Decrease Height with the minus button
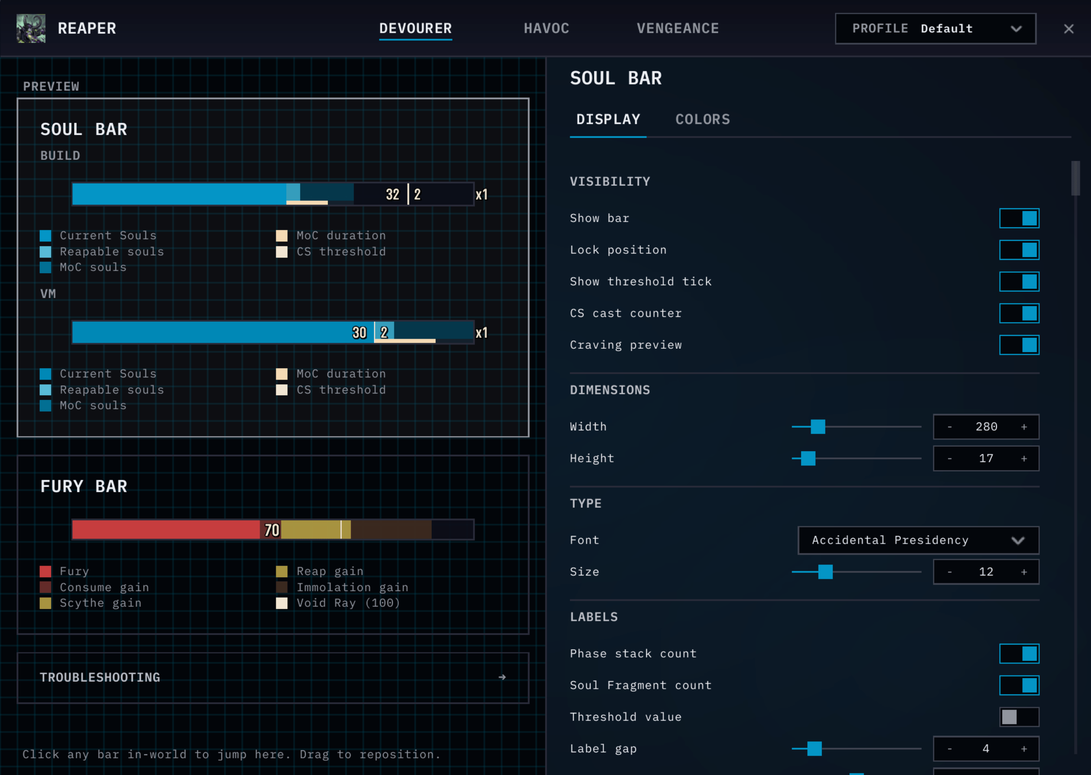Image resolution: width=1091 pixels, height=775 pixels. pos(949,458)
